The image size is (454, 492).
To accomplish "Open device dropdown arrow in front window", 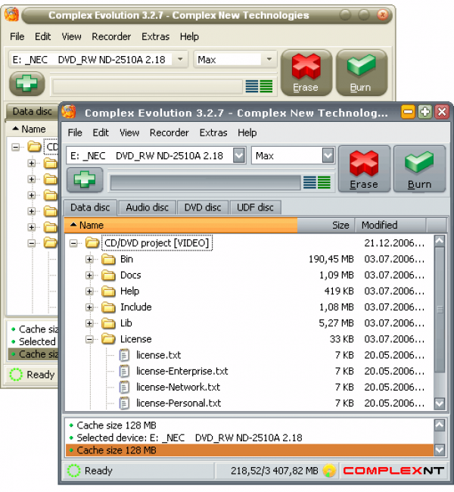I will click(x=239, y=155).
